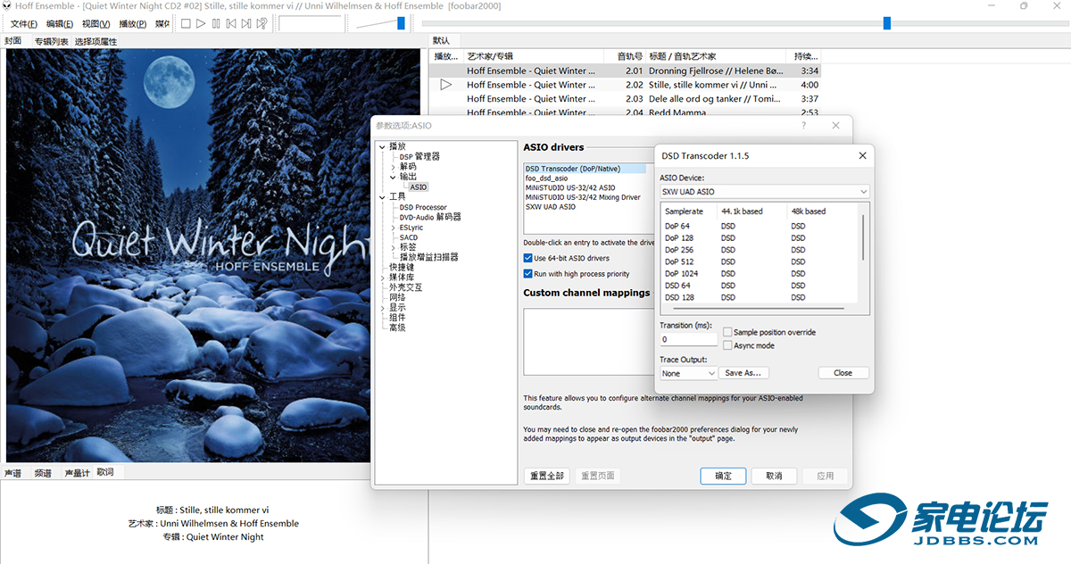Close the DSD Transcoder window with X
The height and width of the screenshot is (564, 1071).
pos(862,155)
